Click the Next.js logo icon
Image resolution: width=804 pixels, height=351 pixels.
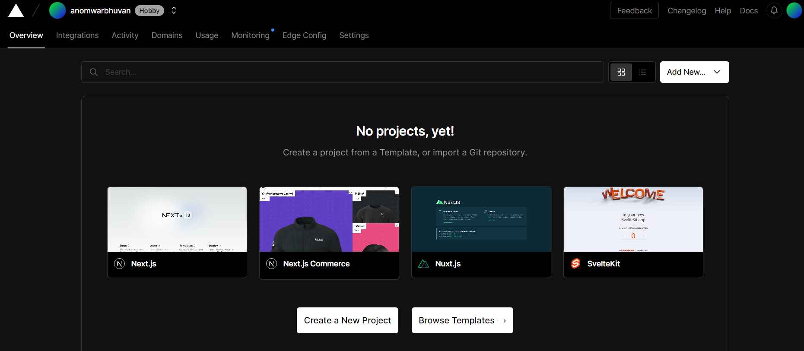(120, 264)
